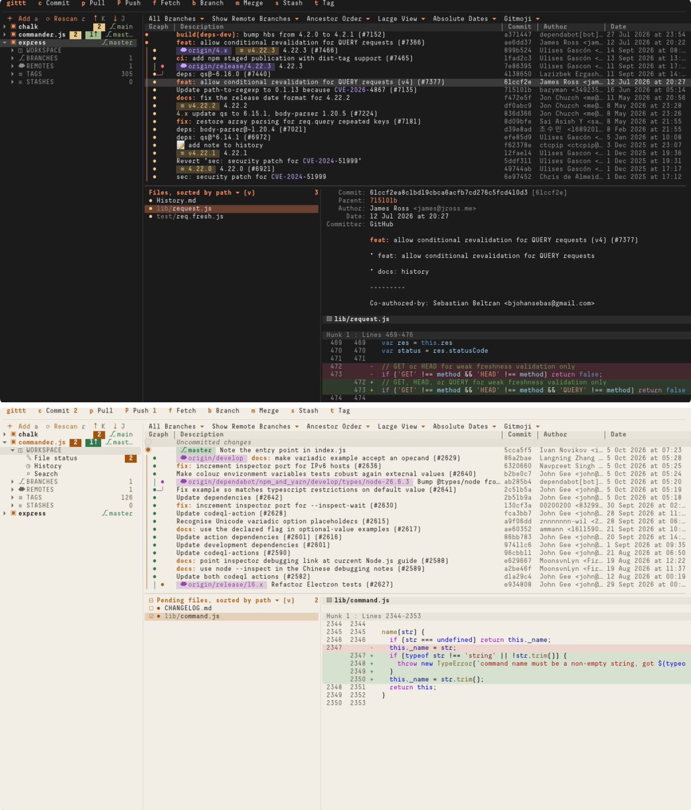The width and height of the screenshot is (691, 810).
Task: Select next repository arrow J in light window
Action: pos(119,427)
